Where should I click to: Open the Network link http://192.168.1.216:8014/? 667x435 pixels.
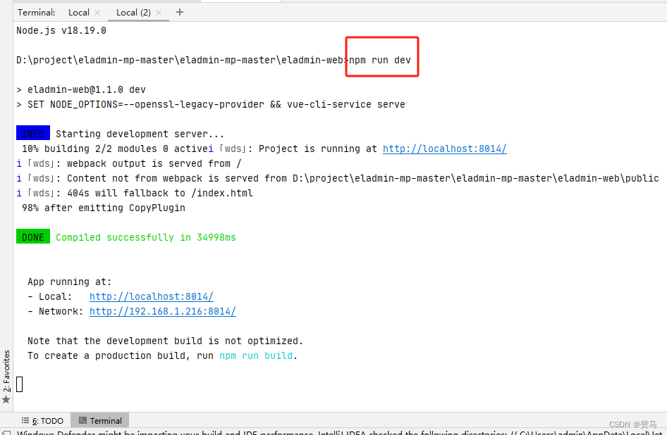(162, 311)
